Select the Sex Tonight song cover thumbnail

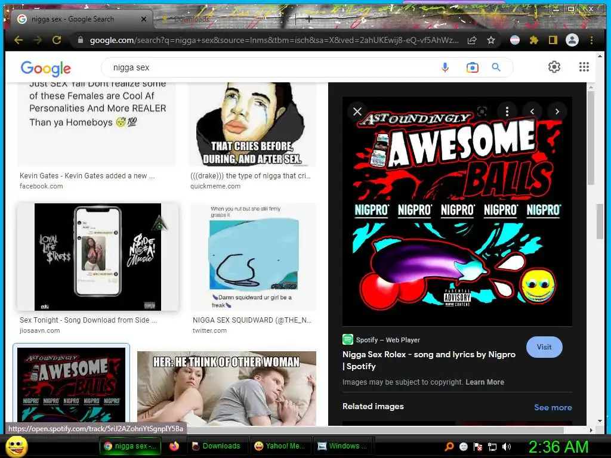point(98,257)
